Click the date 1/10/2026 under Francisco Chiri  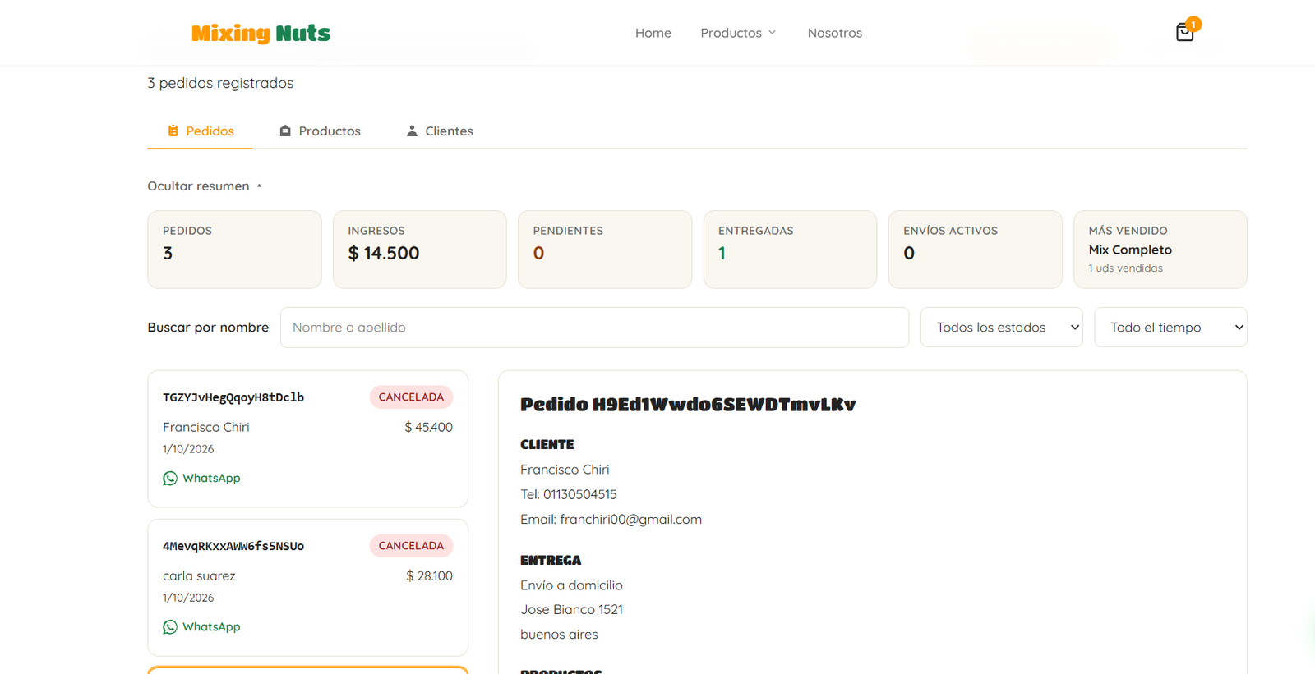coord(188,449)
